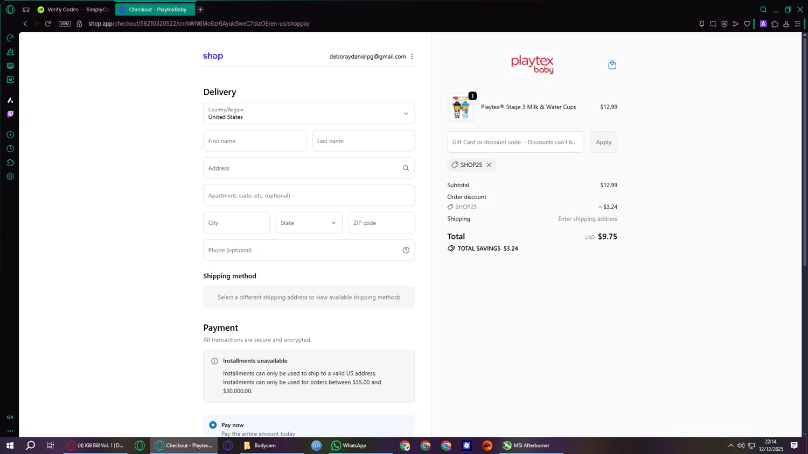Viewport: 808px width, 454px height.
Task: Open Aria AI assistant in sidebar
Action: pos(10,101)
